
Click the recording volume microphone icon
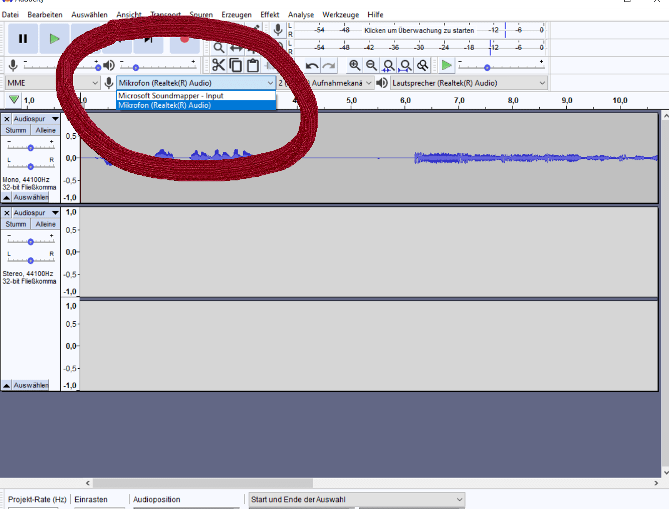[x=14, y=65]
